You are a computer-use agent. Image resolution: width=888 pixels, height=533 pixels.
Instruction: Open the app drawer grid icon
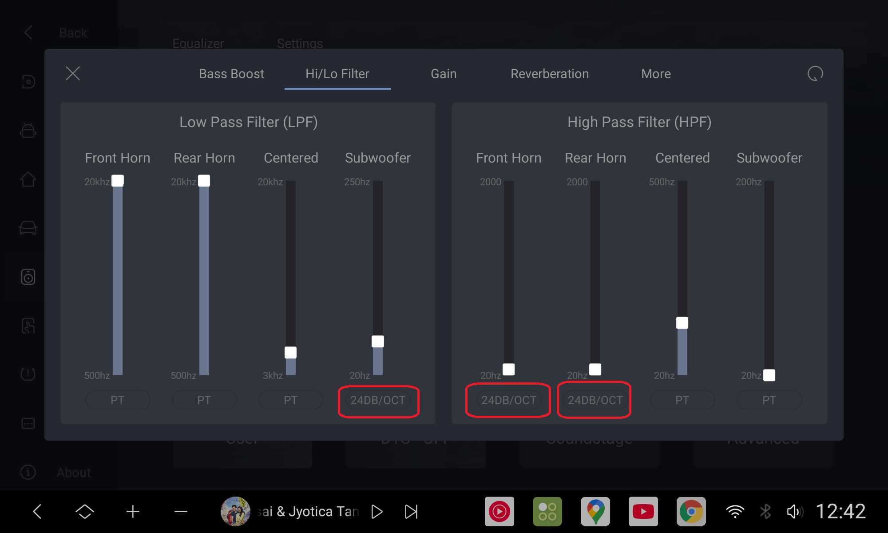(547, 512)
